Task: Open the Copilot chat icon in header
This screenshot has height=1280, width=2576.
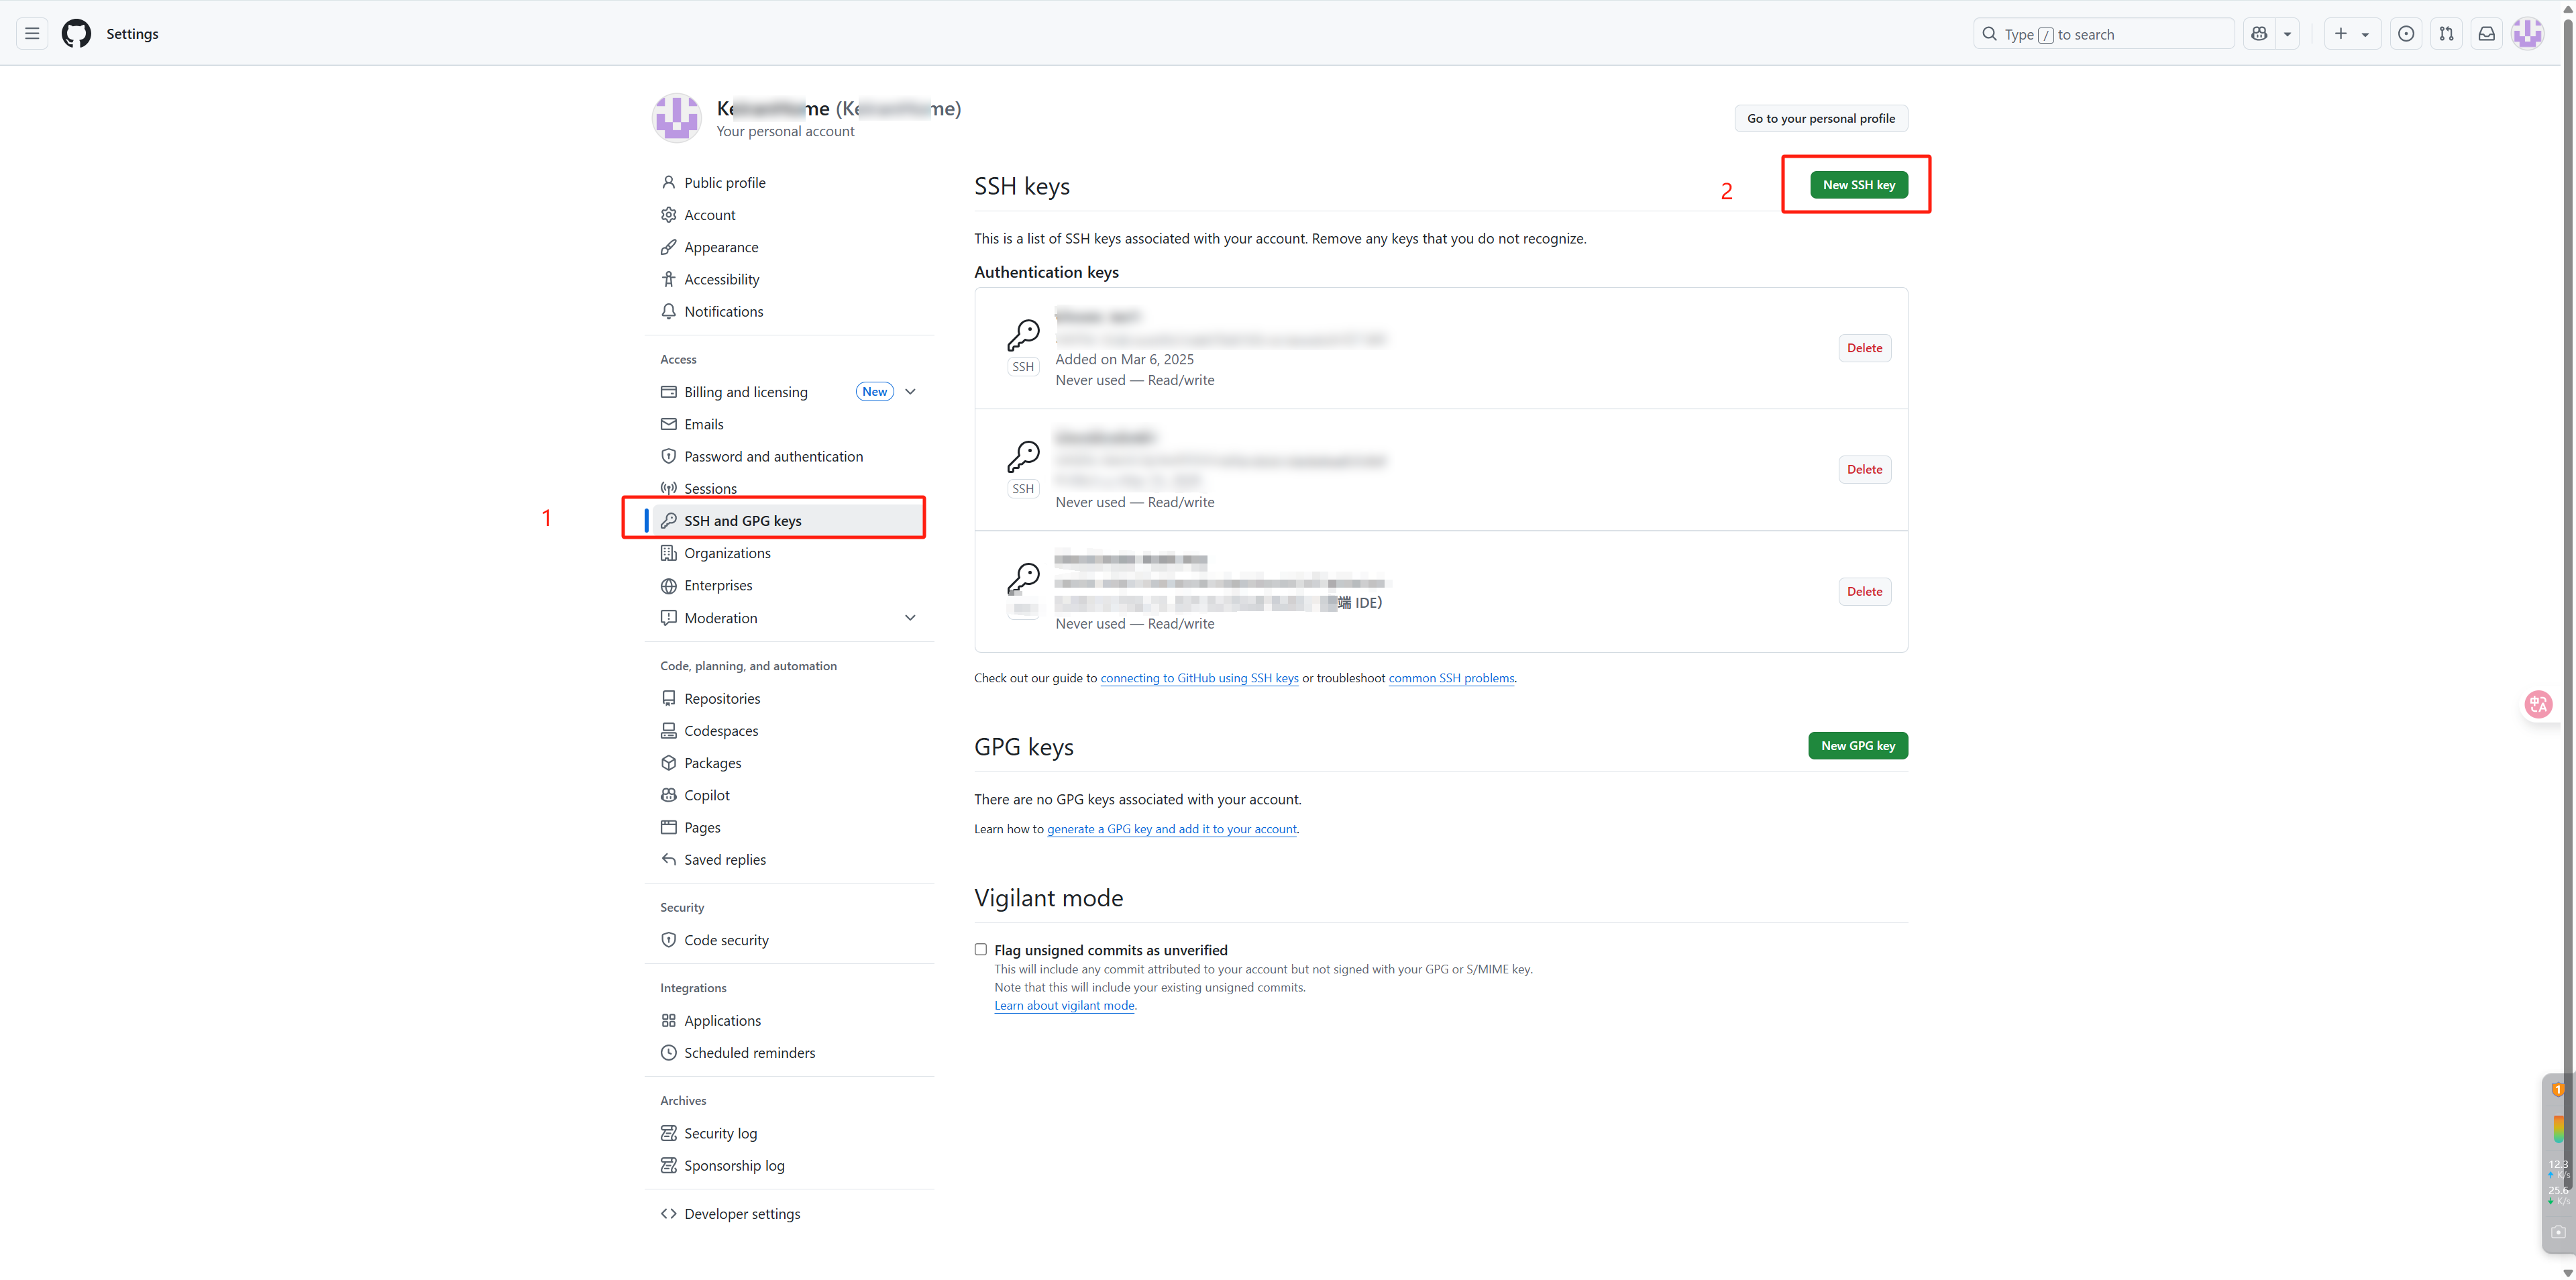Action: [2259, 34]
